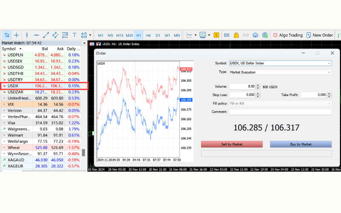Screen dimensions: 341x213
Task: Open the VPS cloud icon
Action: (x=255, y=35)
